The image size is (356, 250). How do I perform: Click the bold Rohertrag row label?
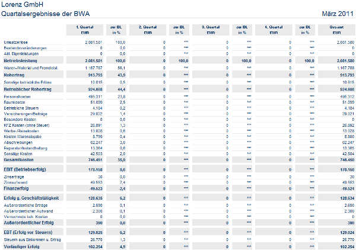pyautogui.click(x=14, y=75)
